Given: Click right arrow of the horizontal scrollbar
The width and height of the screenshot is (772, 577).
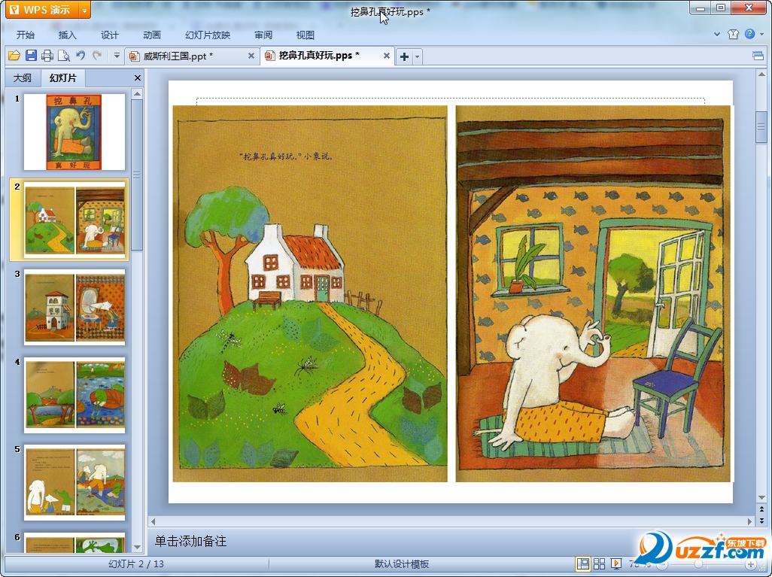Looking at the screenshot, I should (x=750, y=521).
